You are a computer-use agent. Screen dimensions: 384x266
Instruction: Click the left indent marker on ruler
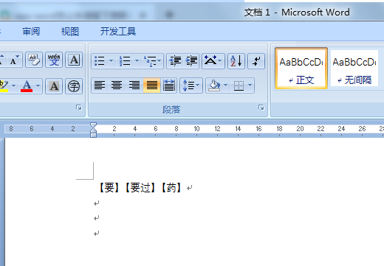(x=93, y=135)
